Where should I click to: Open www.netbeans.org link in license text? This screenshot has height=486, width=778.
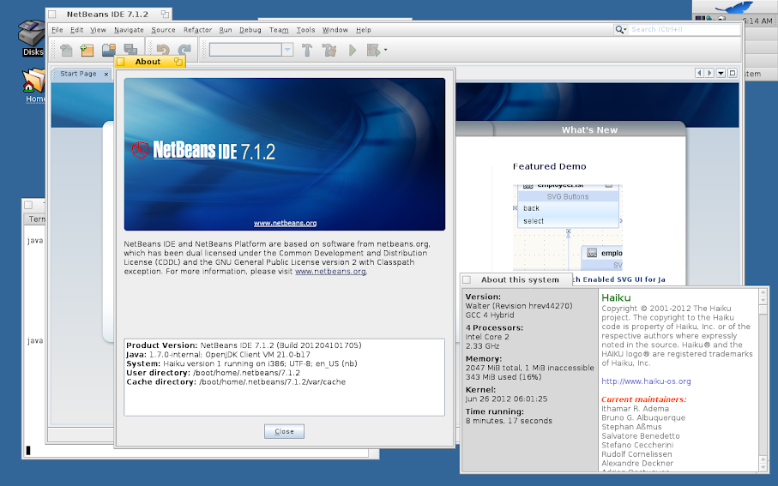[330, 271]
